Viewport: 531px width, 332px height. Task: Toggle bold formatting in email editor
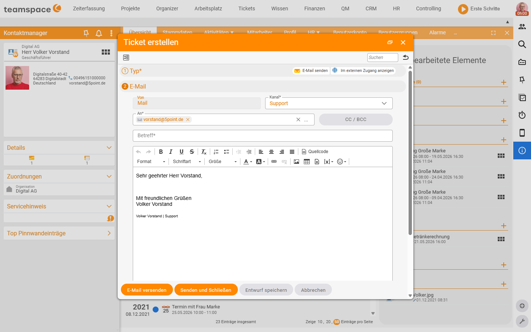click(161, 152)
